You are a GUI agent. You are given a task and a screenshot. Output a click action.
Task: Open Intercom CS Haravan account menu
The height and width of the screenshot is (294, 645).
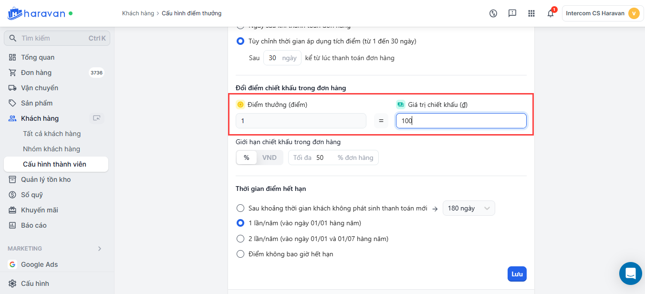602,13
